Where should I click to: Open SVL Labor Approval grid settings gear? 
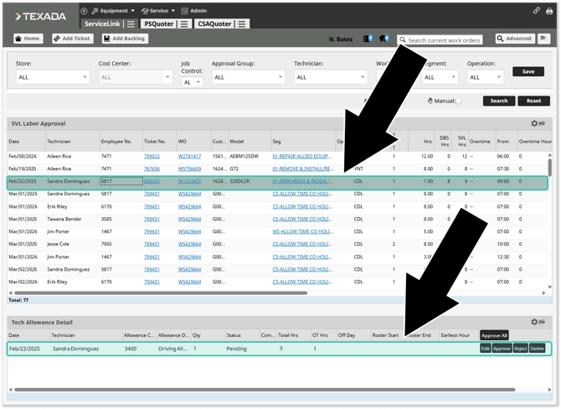point(535,123)
